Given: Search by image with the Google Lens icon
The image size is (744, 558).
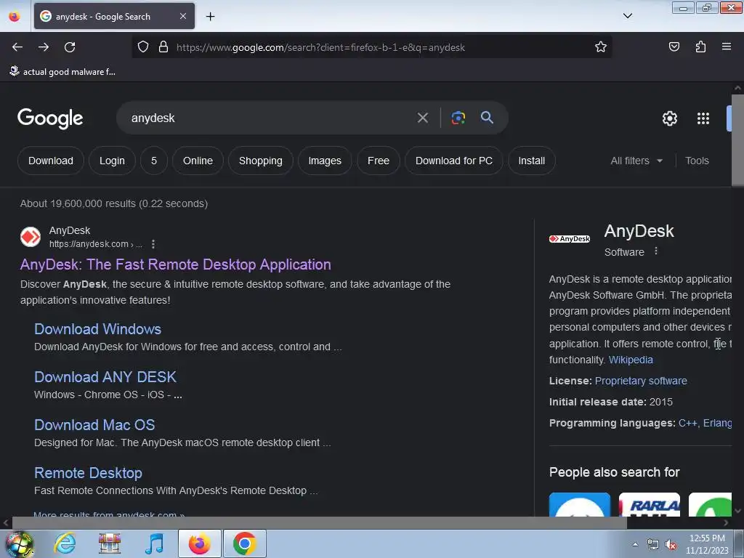Looking at the screenshot, I should [x=458, y=118].
